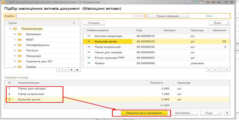Sort by the Залишок column header
The width and height of the screenshot is (239, 120).
tap(219, 30)
